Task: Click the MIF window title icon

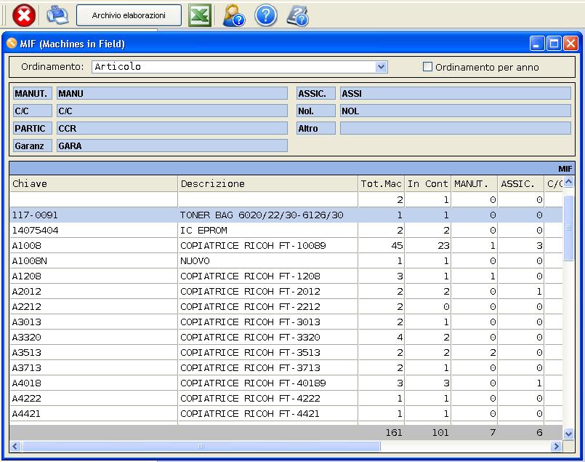Action: point(12,44)
